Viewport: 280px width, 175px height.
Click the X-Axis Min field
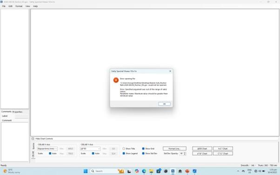point(70,148)
